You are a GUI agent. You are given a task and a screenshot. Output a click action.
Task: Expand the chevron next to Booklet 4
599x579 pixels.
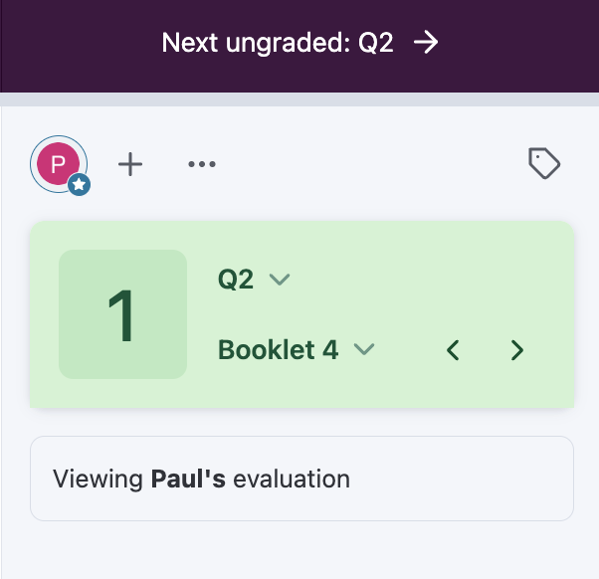[x=364, y=349]
